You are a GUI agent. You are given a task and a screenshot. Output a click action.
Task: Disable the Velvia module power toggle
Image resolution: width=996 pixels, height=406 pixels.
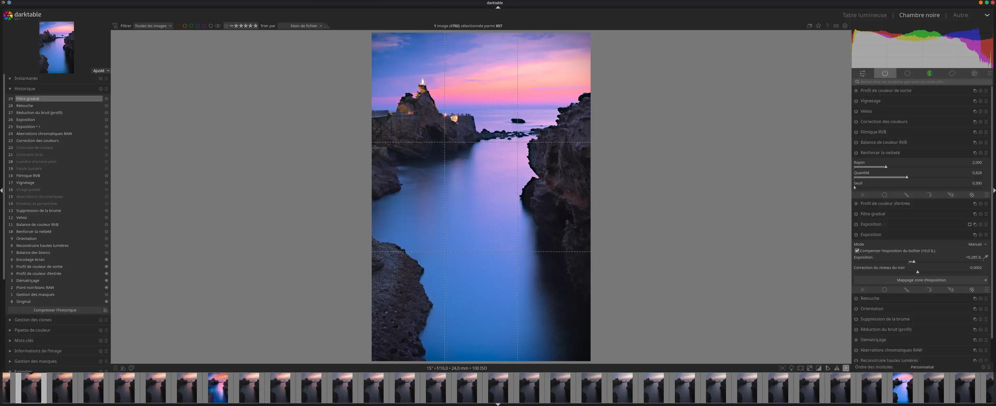(856, 111)
